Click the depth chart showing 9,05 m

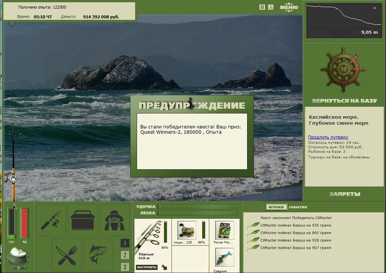(344, 20)
